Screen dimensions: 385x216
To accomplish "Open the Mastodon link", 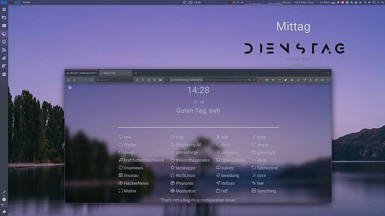I will (183, 191).
